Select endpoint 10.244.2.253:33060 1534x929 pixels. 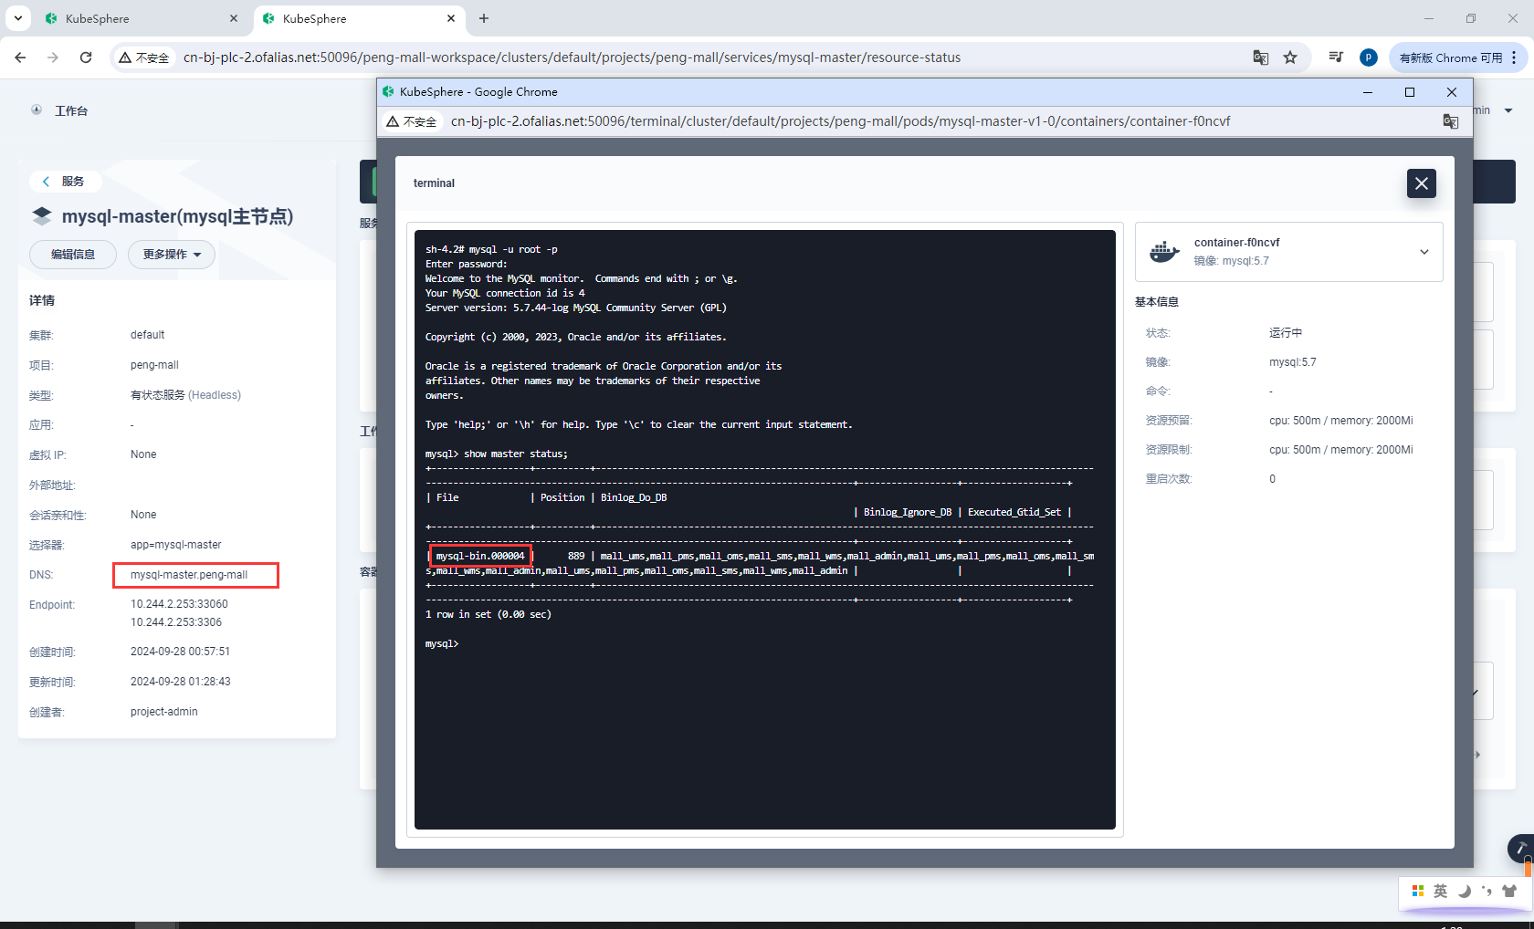coord(179,604)
